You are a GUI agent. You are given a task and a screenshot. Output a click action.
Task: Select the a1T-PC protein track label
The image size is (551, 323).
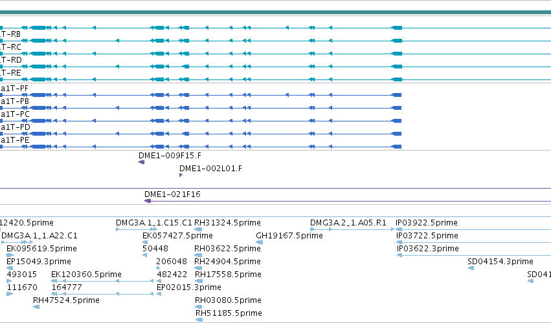(15, 114)
